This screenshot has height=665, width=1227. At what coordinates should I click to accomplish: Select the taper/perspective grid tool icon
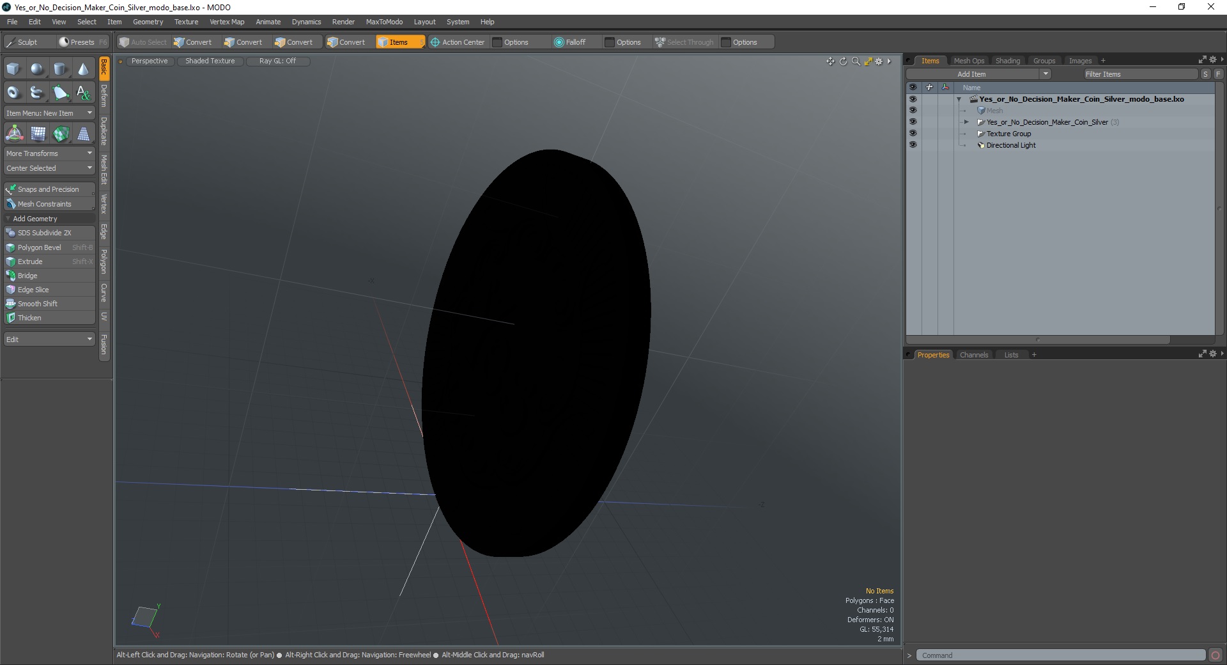pos(83,134)
